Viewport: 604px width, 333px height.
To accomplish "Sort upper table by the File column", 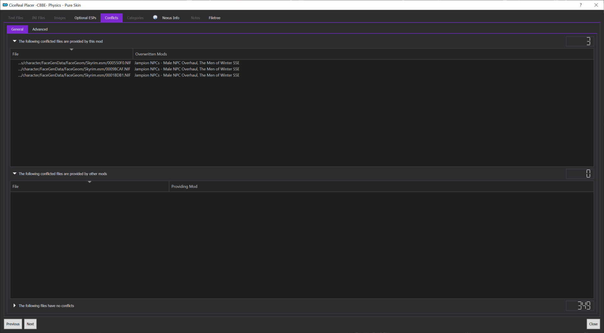I will pos(71,54).
